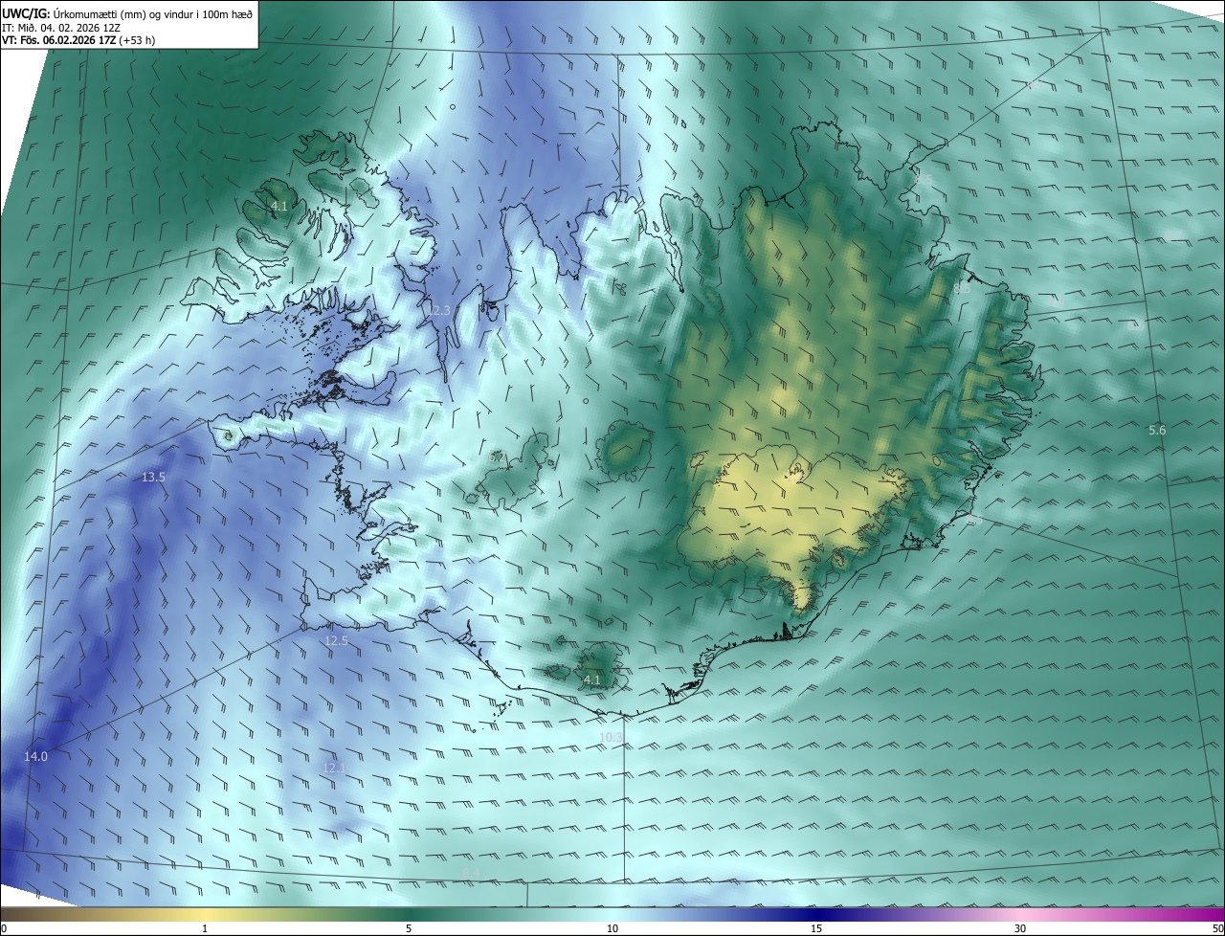
Task: Click the dark blue section of the colorbar
Action: click(x=816, y=914)
